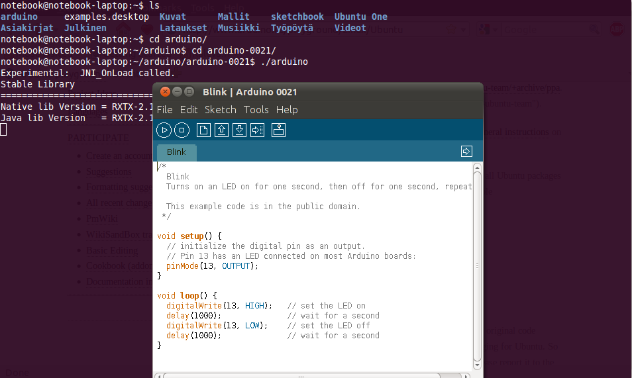The width and height of the screenshot is (632, 378).
Task: Click comment '// set the LED off'
Action: tap(329, 326)
